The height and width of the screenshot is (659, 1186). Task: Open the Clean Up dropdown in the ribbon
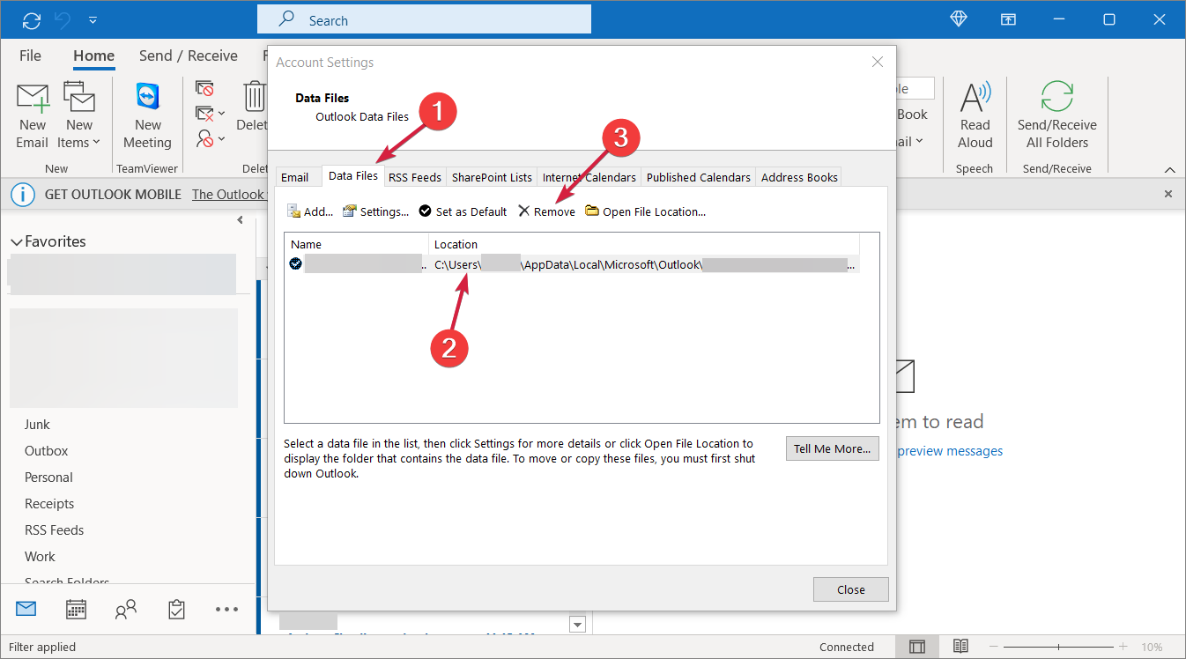(x=210, y=114)
